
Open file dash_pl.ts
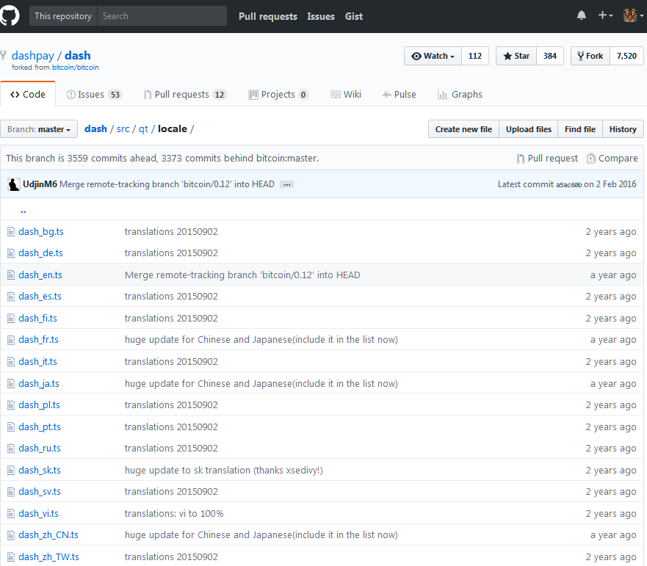pyautogui.click(x=39, y=404)
